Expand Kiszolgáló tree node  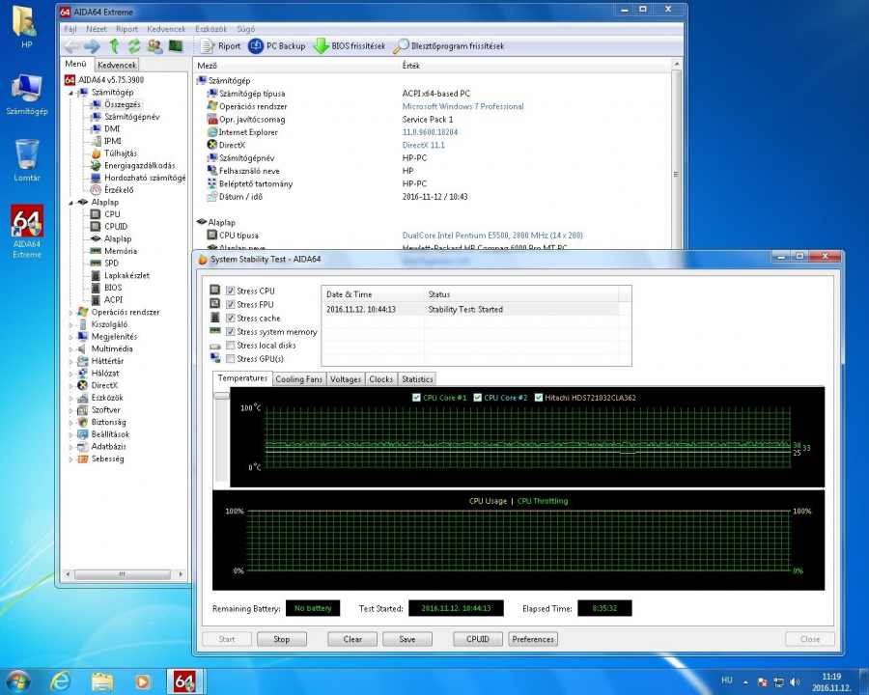point(70,324)
